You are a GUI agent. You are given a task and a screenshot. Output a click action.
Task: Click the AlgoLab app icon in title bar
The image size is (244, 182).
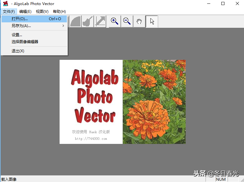click(5, 3)
